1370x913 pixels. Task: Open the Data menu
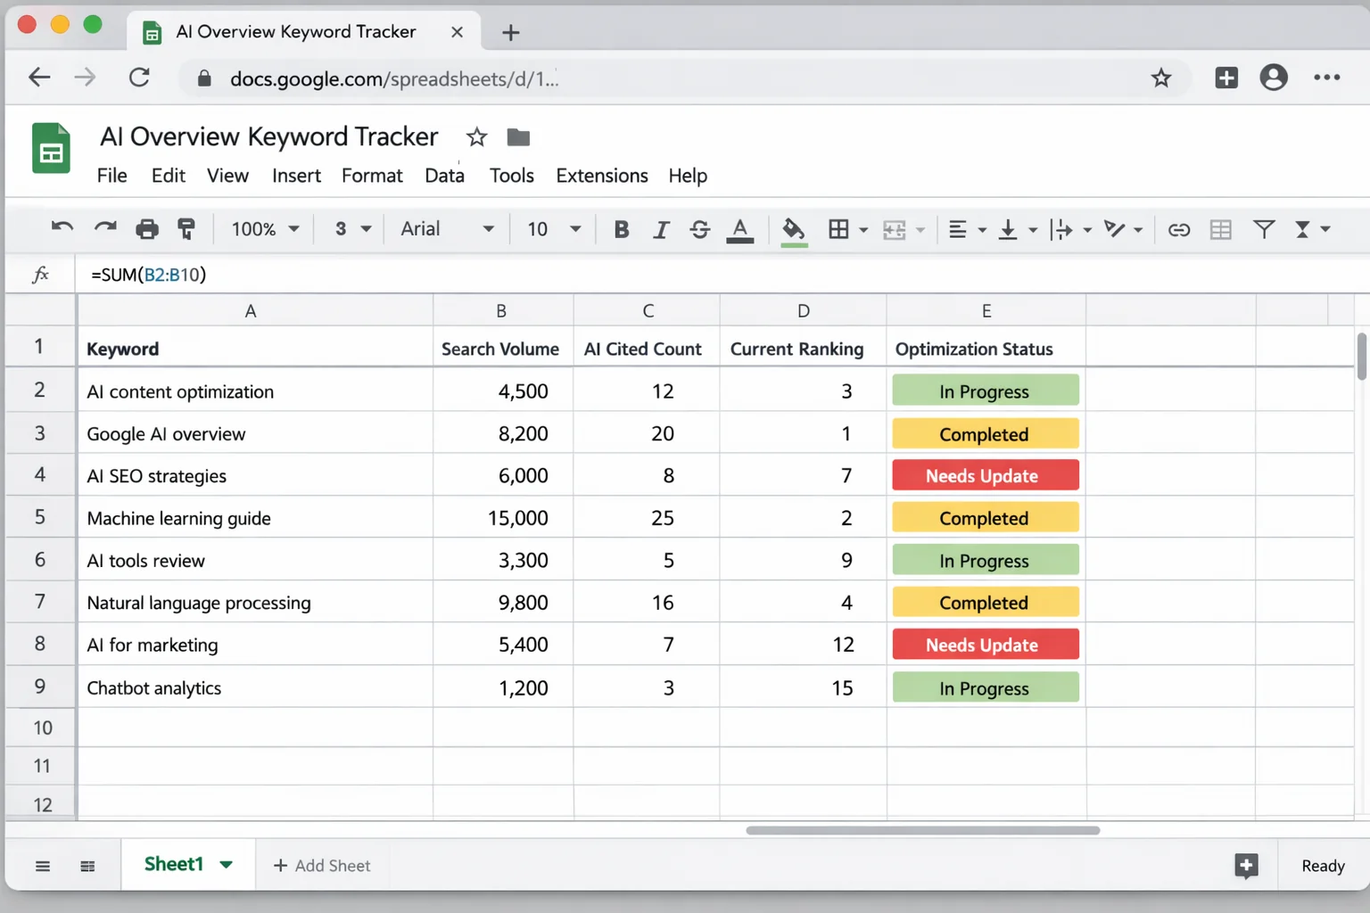click(x=444, y=175)
